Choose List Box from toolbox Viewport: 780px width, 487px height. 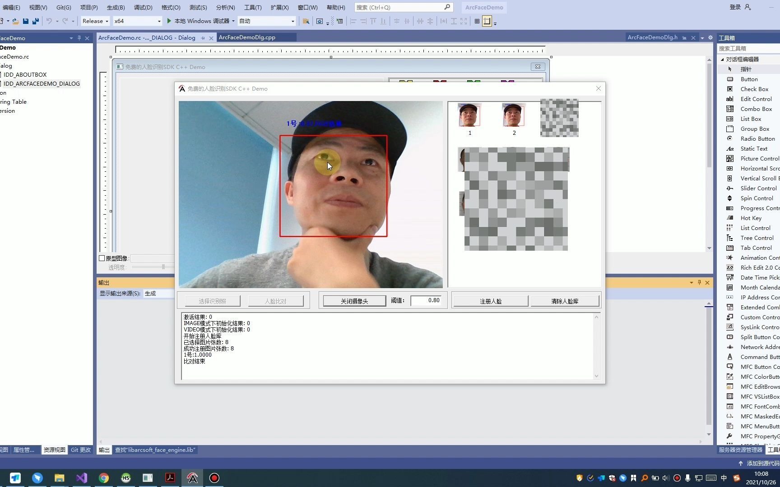751,119
